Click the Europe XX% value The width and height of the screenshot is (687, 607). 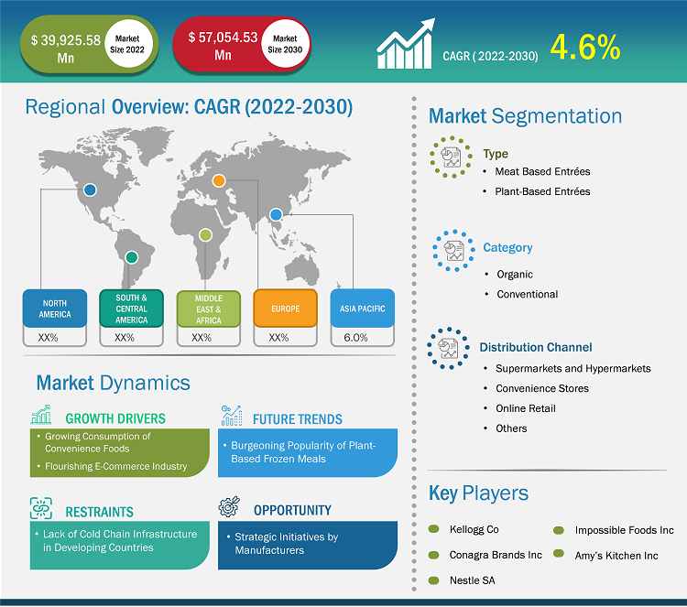click(278, 338)
